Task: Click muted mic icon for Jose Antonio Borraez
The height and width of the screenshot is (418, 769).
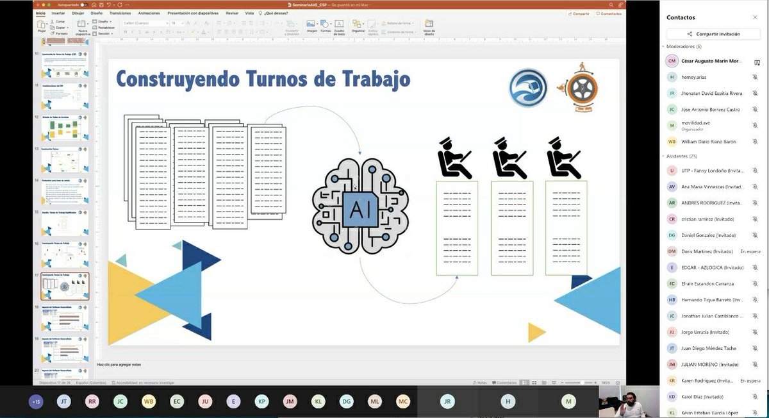Action: [x=756, y=109]
